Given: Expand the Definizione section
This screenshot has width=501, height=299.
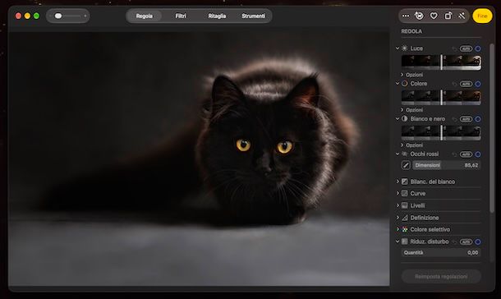Looking at the screenshot, I should 398,218.
